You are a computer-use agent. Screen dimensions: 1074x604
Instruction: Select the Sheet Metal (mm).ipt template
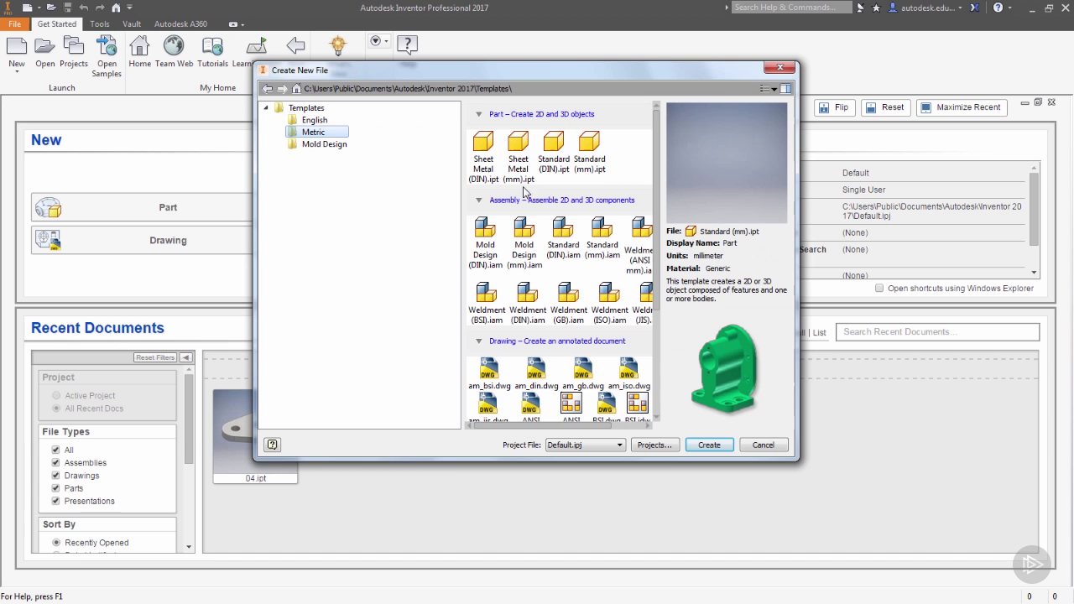[x=519, y=157]
